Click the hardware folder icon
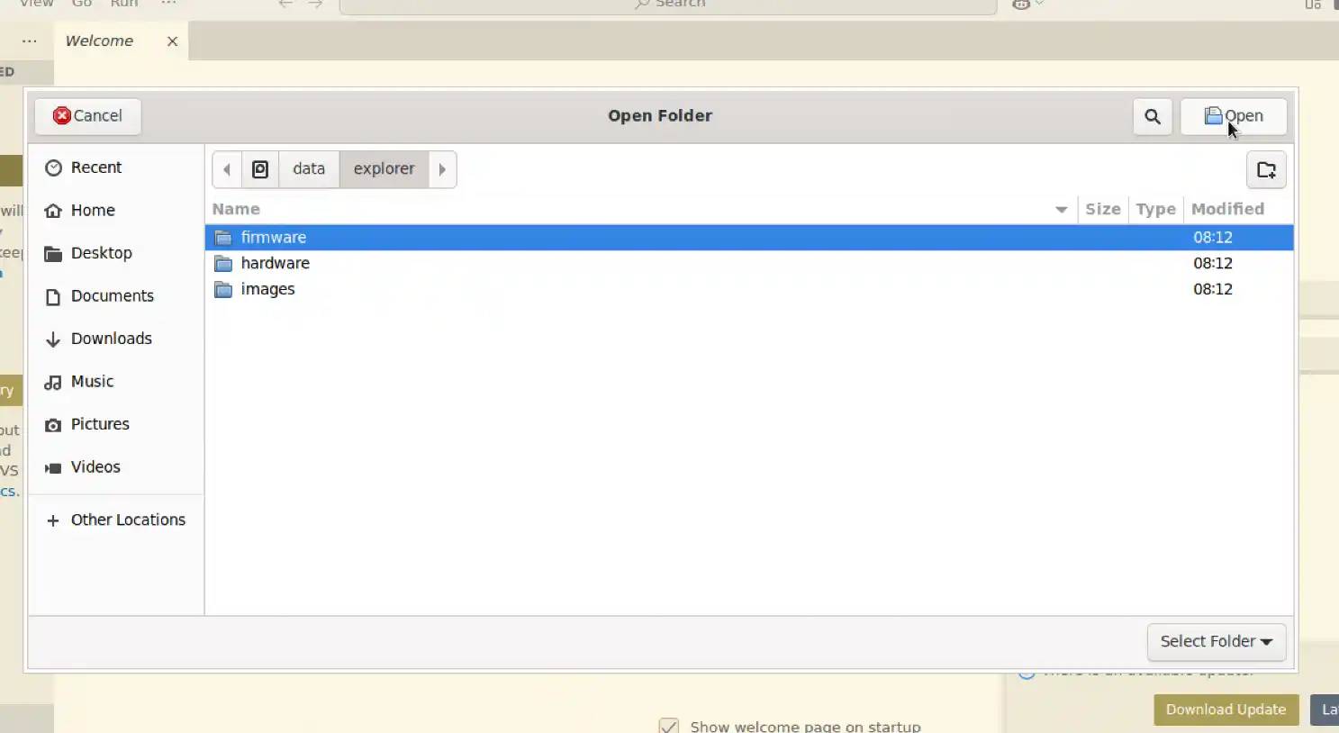This screenshot has width=1339, height=733. (223, 264)
